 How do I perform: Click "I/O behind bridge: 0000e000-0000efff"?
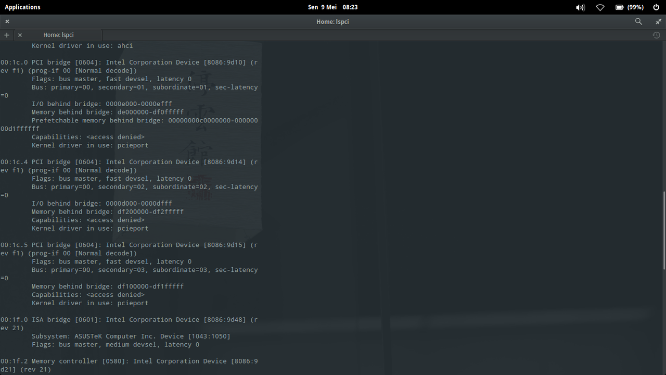pyautogui.click(x=101, y=104)
